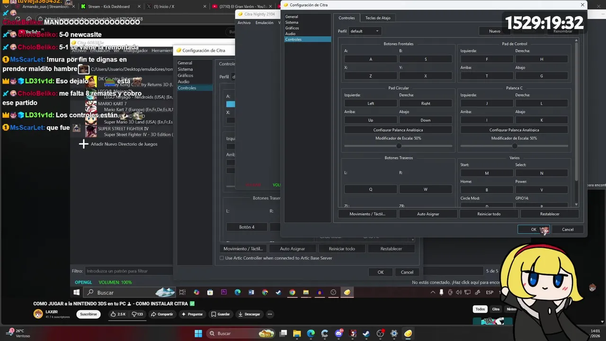This screenshot has width=606, height=341.
Task: Click volume icon in inner system tray
Action: 459,292
